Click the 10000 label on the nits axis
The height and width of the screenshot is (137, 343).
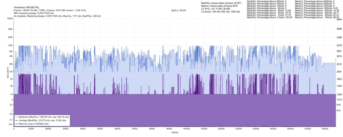click(x=10, y=19)
